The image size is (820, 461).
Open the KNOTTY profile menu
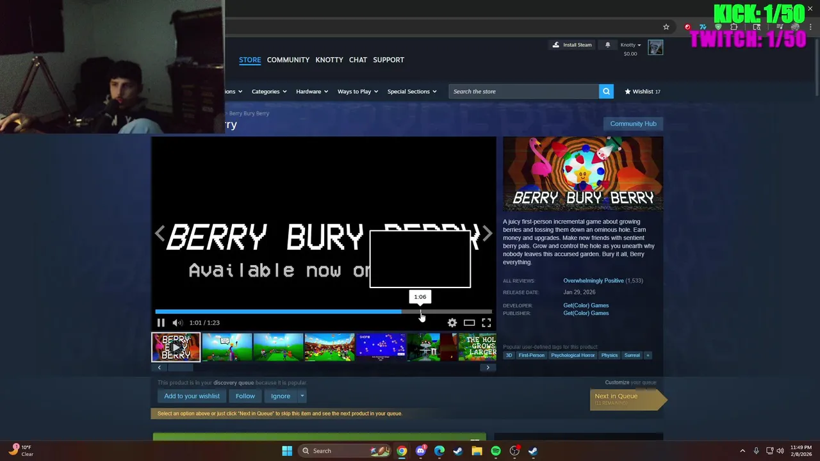(x=329, y=60)
